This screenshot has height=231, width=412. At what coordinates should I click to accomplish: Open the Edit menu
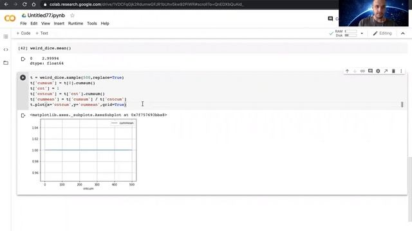click(x=34, y=24)
